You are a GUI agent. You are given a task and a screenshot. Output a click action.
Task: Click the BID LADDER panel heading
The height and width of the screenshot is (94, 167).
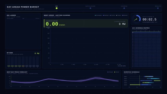pyautogui.click(x=11, y=15)
